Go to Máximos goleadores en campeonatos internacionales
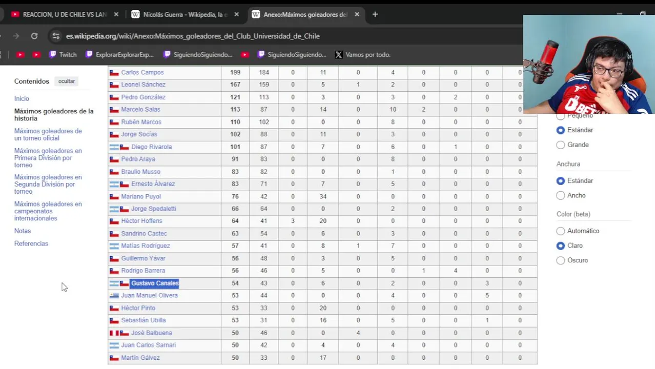655x369 pixels. coord(48,211)
